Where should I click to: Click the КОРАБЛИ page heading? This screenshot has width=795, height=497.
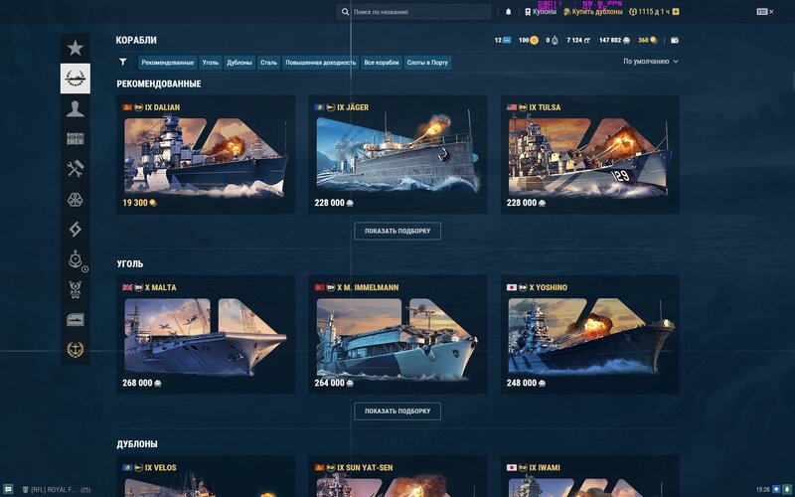[x=136, y=40]
